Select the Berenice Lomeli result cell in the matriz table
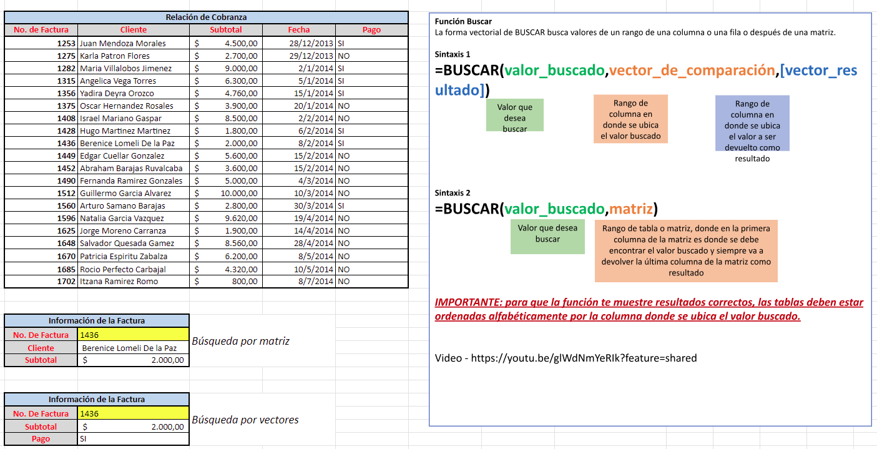This screenshot has height=449, width=877. coord(133,348)
